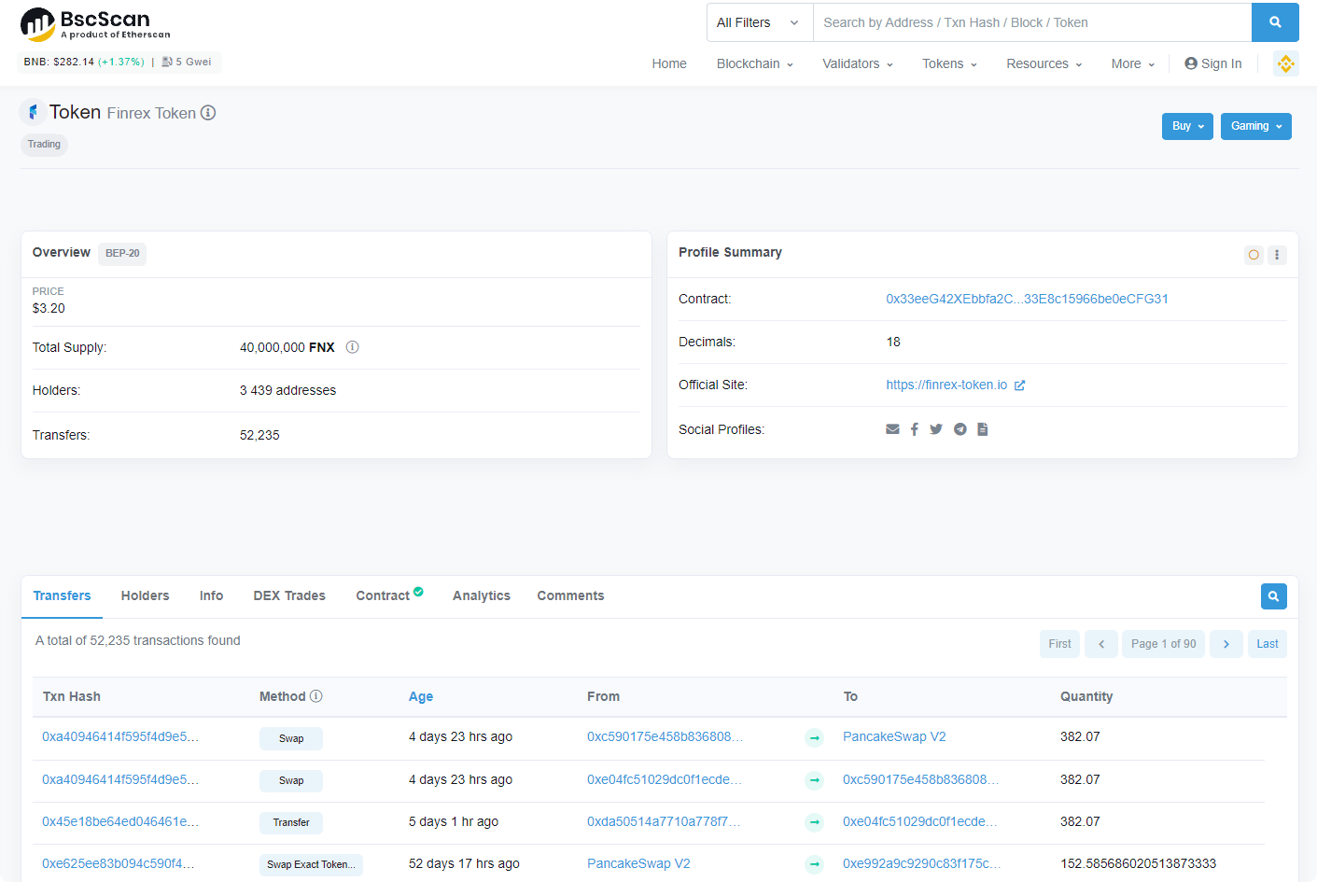Click the 5 days 1 hr ago age
1317x882 pixels.
click(454, 822)
